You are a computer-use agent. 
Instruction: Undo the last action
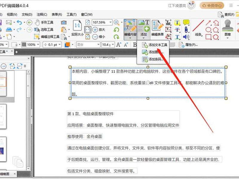pos(19,23)
